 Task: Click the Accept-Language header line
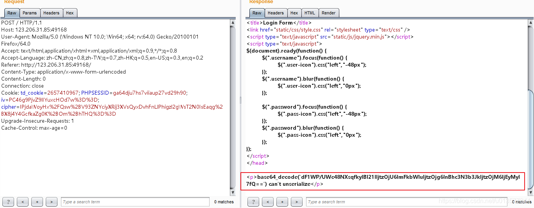click(x=102, y=58)
